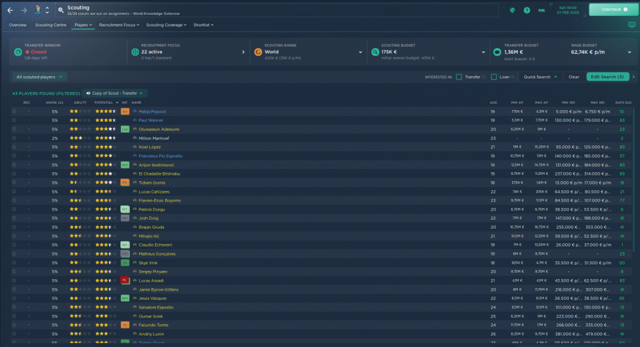Image resolution: width=640 pixels, height=347 pixels.
Task: Click the date Sun 19:00 23 FEB 2025
Action: pyautogui.click(x=568, y=10)
